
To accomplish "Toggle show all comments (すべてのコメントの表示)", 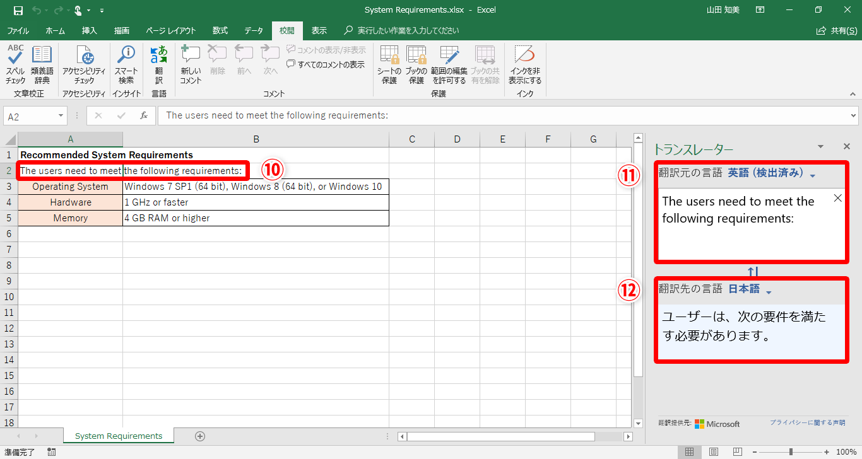I will tap(326, 64).
